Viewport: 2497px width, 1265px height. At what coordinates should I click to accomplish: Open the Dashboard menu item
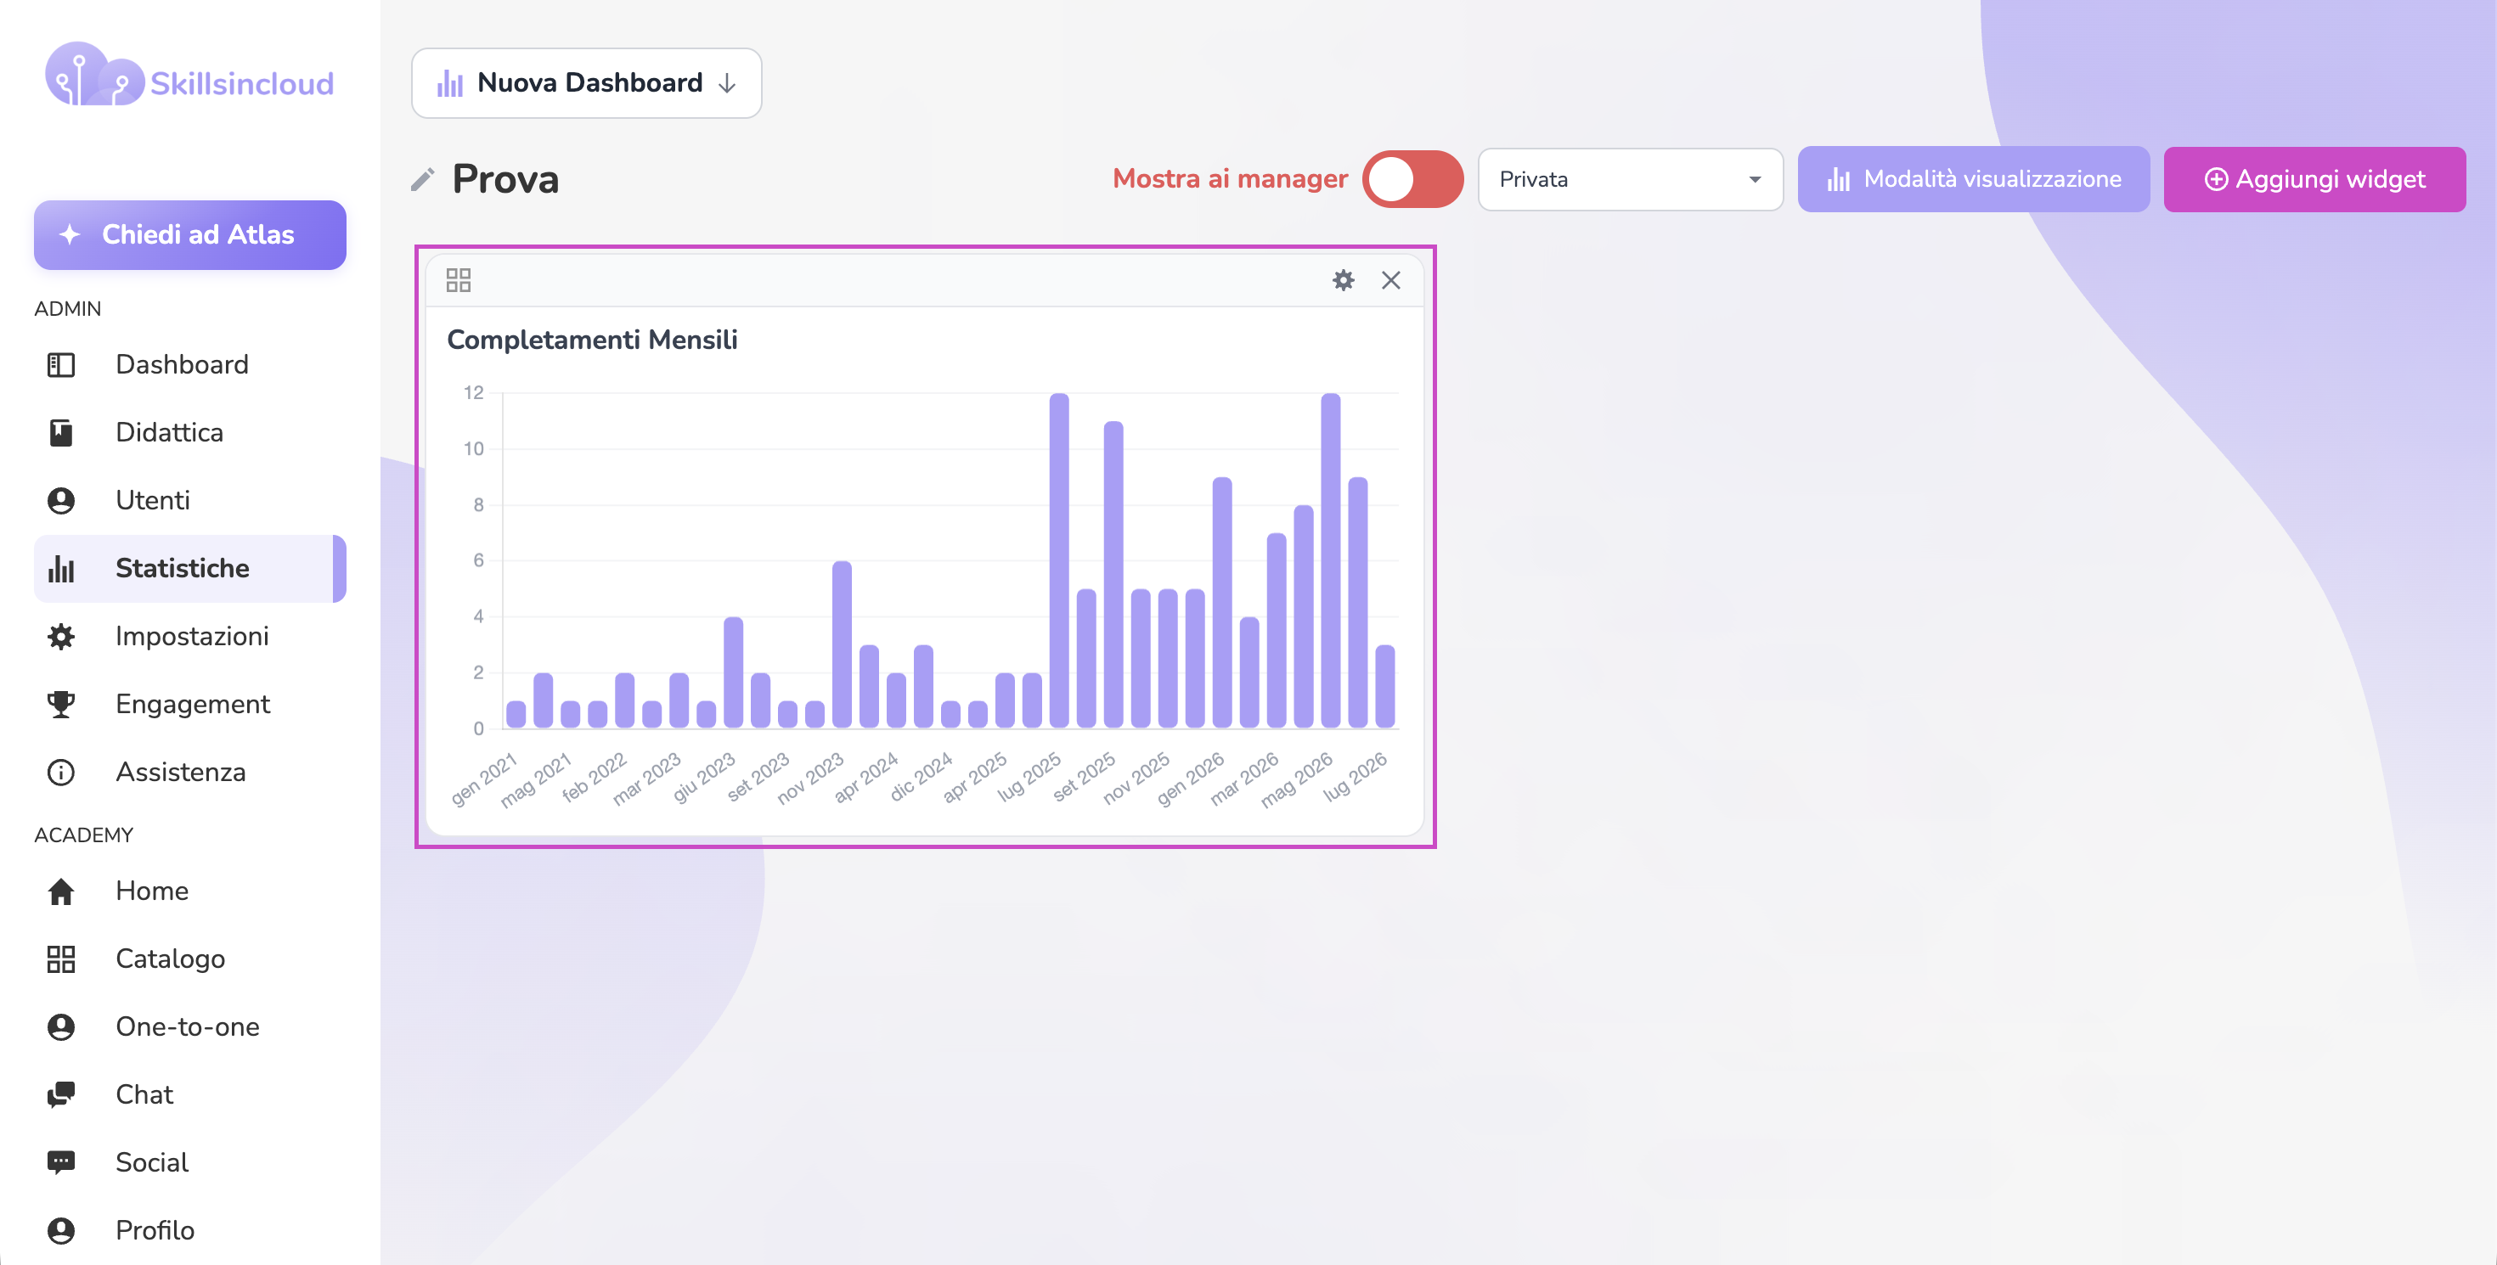click(190, 365)
